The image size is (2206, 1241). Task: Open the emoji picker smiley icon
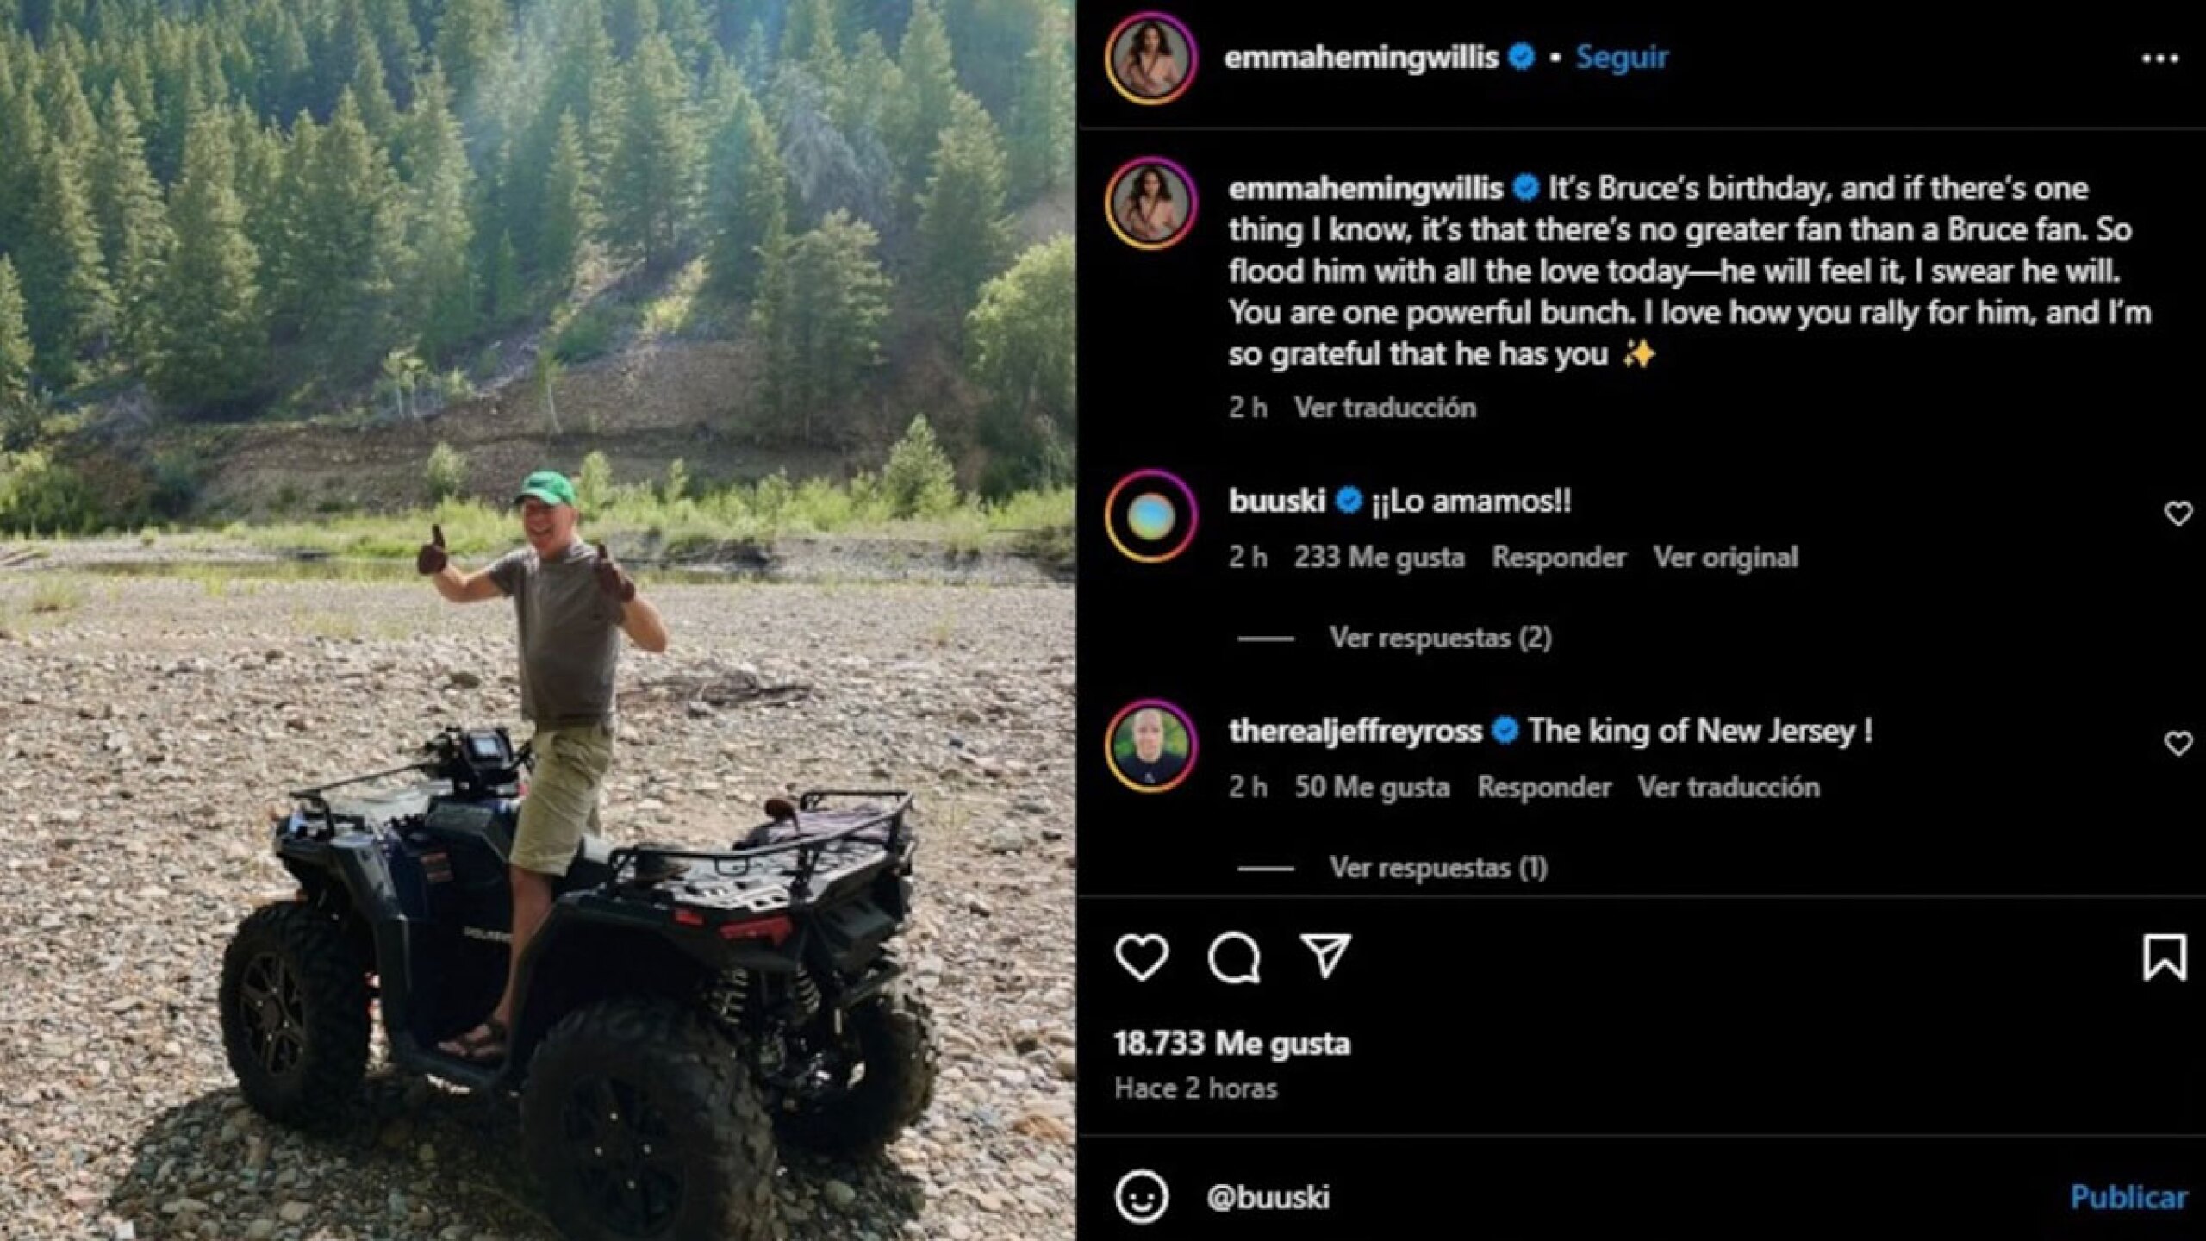tap(1142, 1196)
